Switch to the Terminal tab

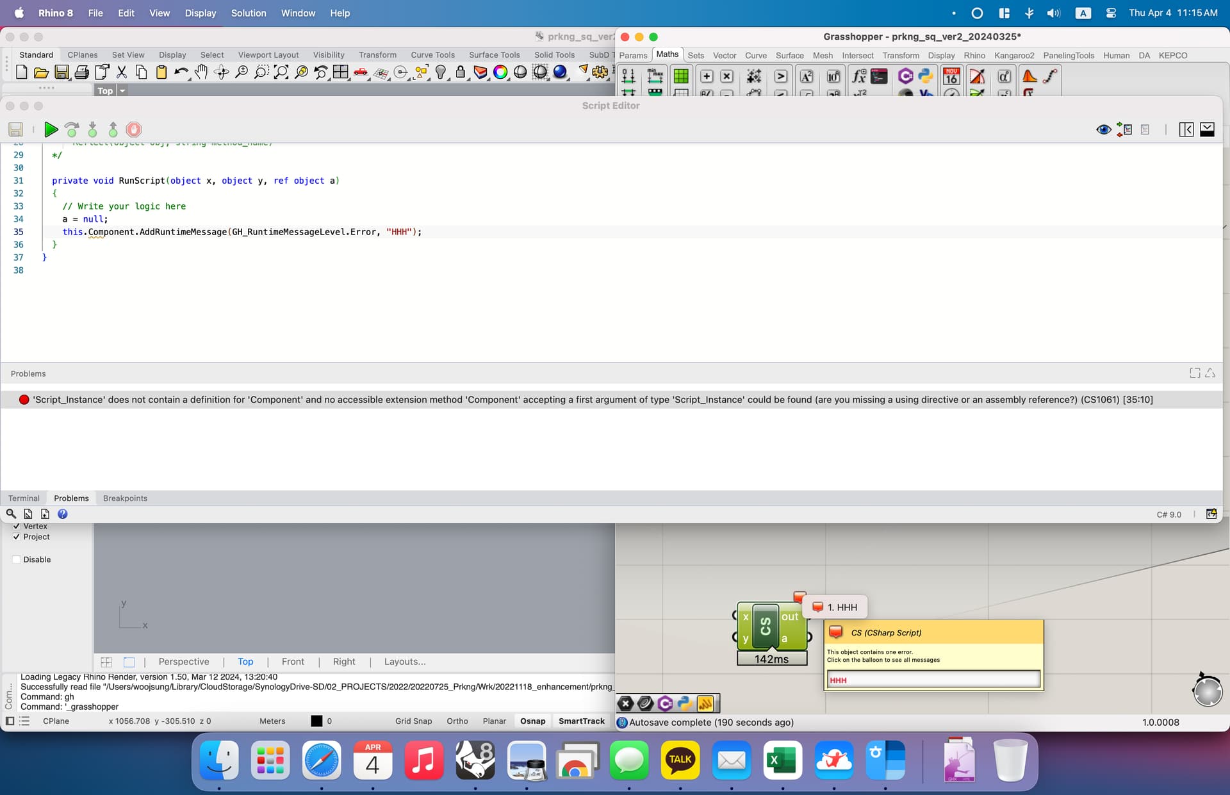[x=24, y=498]
